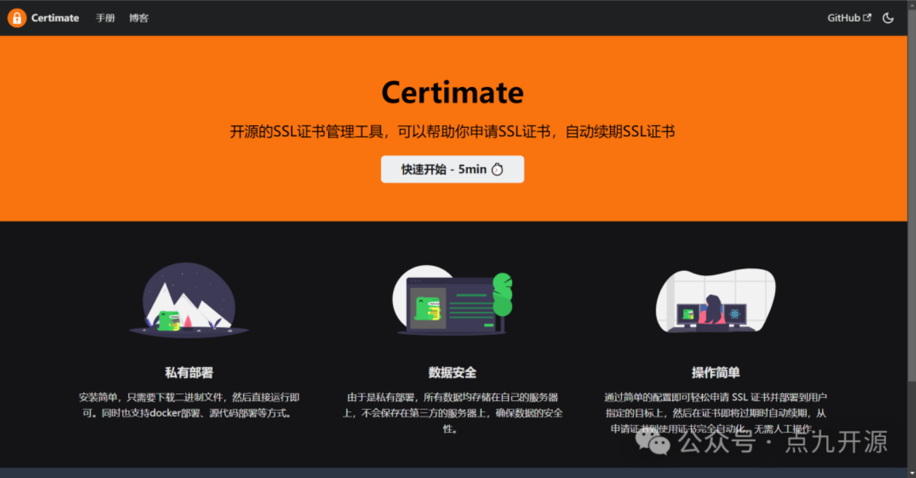Click the 数据安全 heading
The width and height of the screenshot is (916, 478).
452,372
